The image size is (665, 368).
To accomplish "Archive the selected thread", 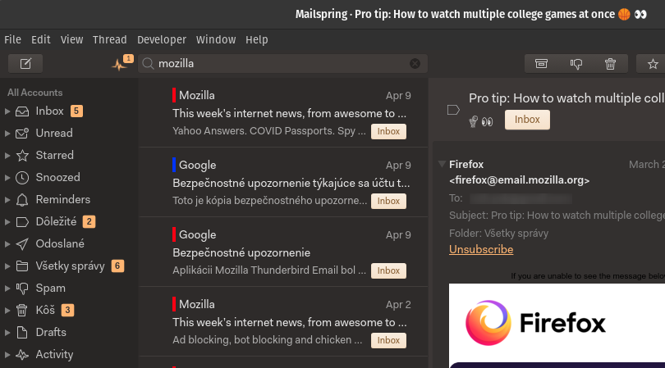I will click(x=541, y=64).
